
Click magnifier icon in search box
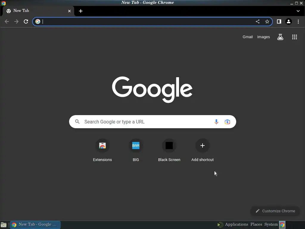pyautogui.click(x=77, y=122)
